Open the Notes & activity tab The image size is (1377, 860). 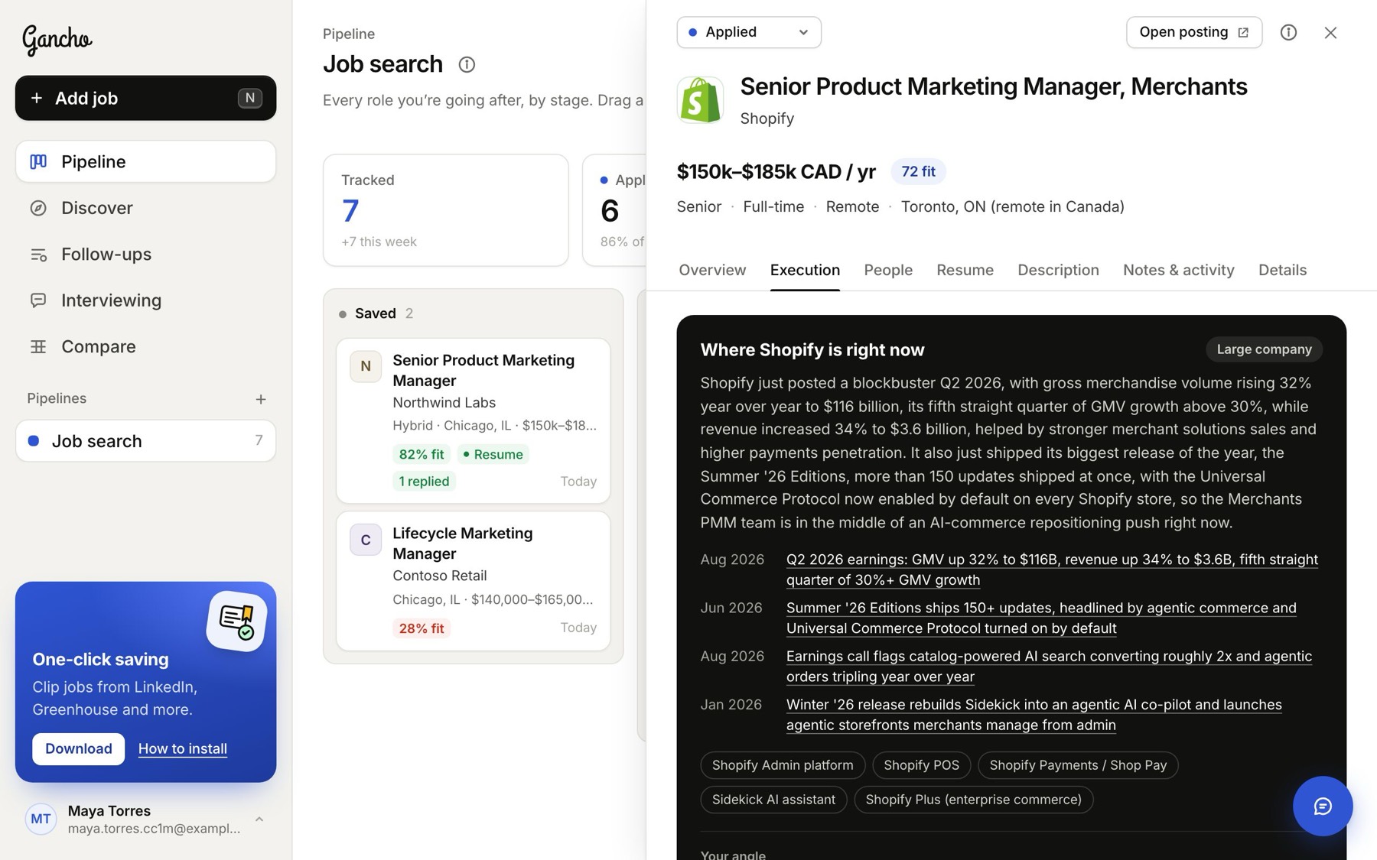pos(1178,270)
